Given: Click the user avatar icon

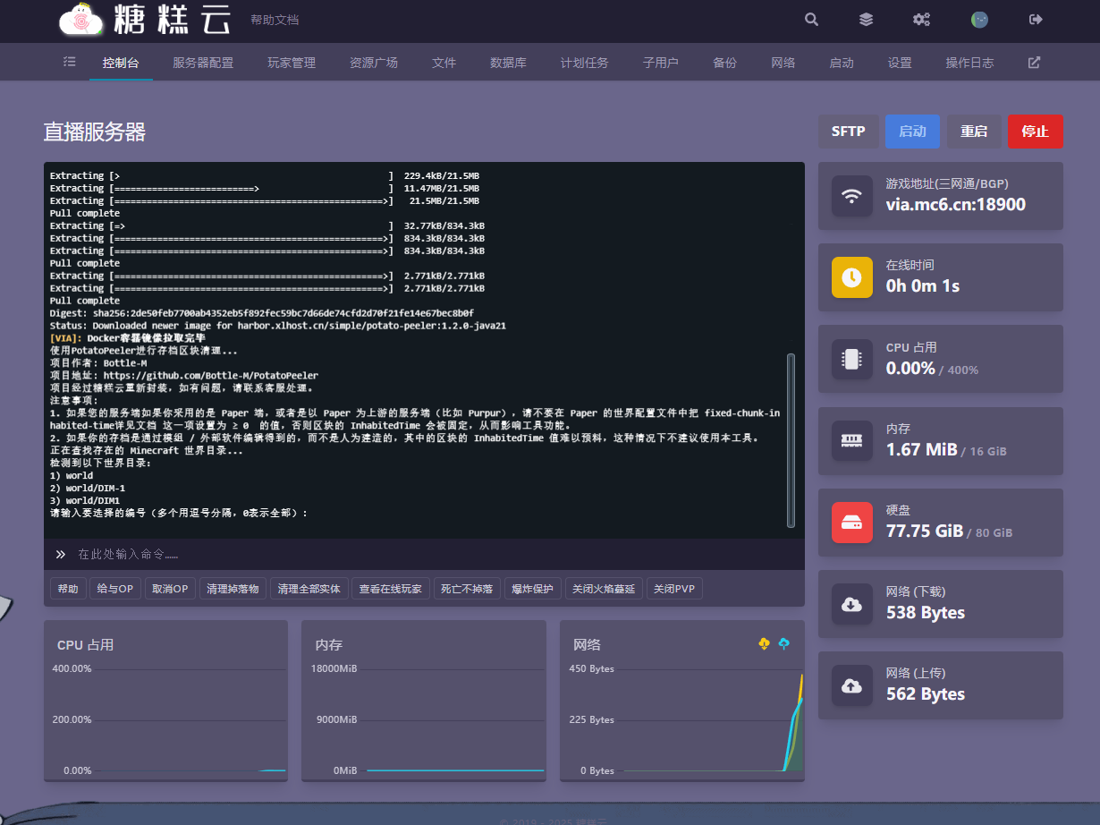Looking at the screenshot, I should click(979, 20).
